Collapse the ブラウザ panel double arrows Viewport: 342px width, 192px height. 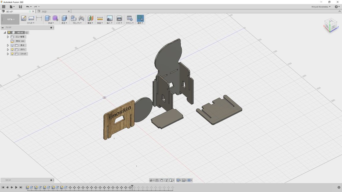(x=3, y=28)
